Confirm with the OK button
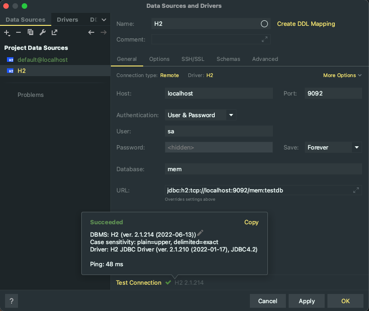369x311 pixels. (345, 301)
